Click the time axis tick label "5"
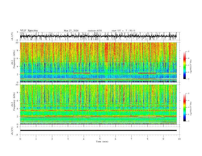 point(100,139)
